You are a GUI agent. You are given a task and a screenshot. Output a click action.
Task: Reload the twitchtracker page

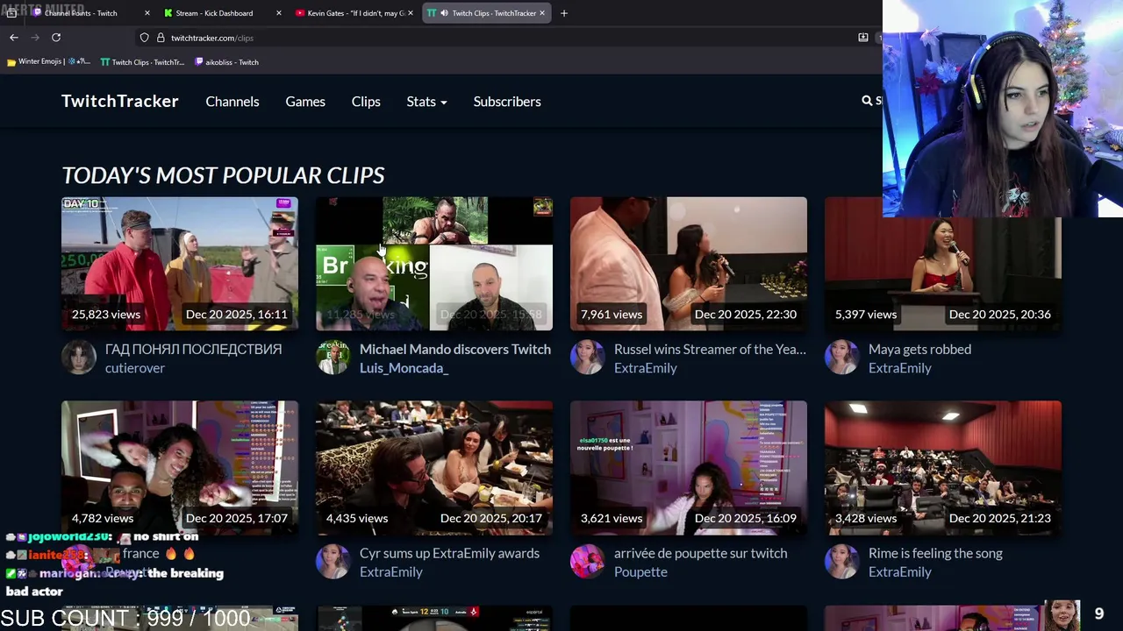56,38
